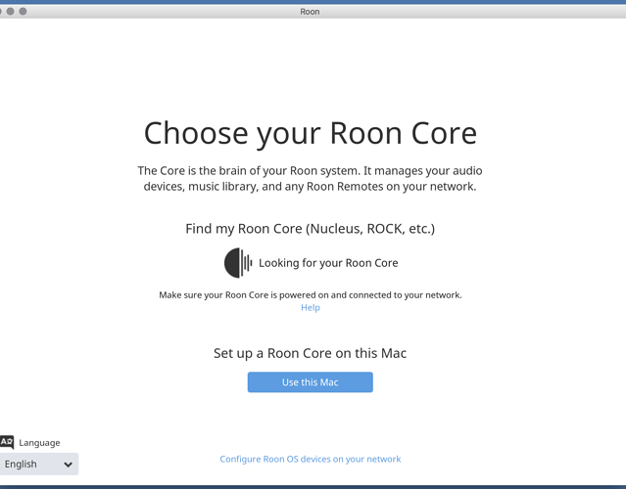Click the Choose your Roon Core heading
The width and height of the screenshot is (626, 489).
click(x=311, y=134)
